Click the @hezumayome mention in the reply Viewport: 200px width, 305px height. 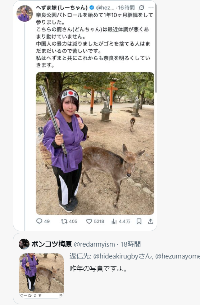[x=177, y=256]
